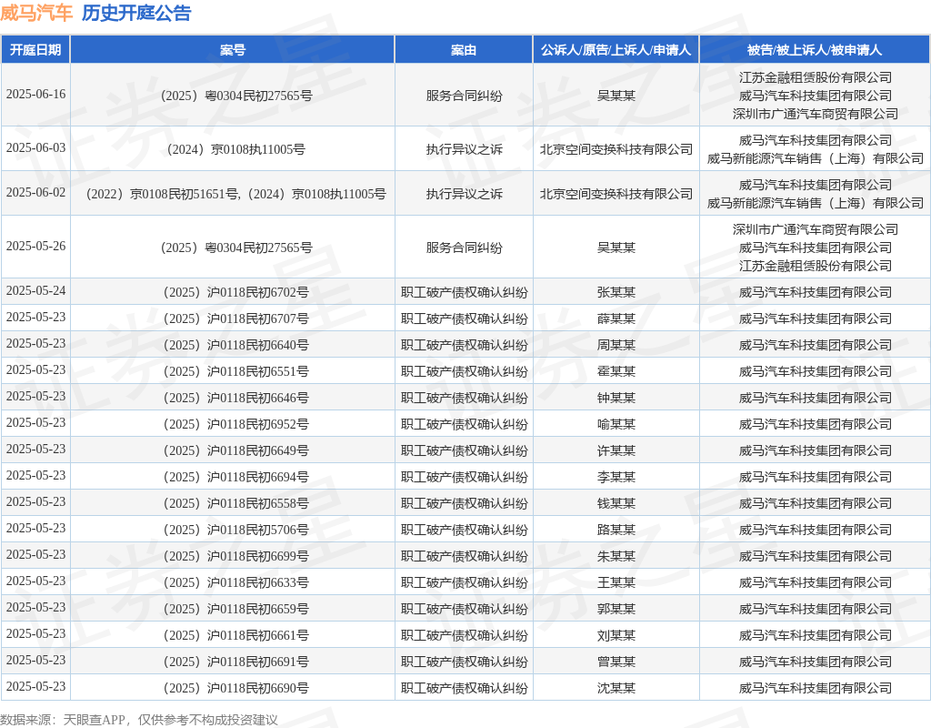Click 江苏金融租赁股份有限公司 in the 2025-06-16 row

[x=816, y=77]
